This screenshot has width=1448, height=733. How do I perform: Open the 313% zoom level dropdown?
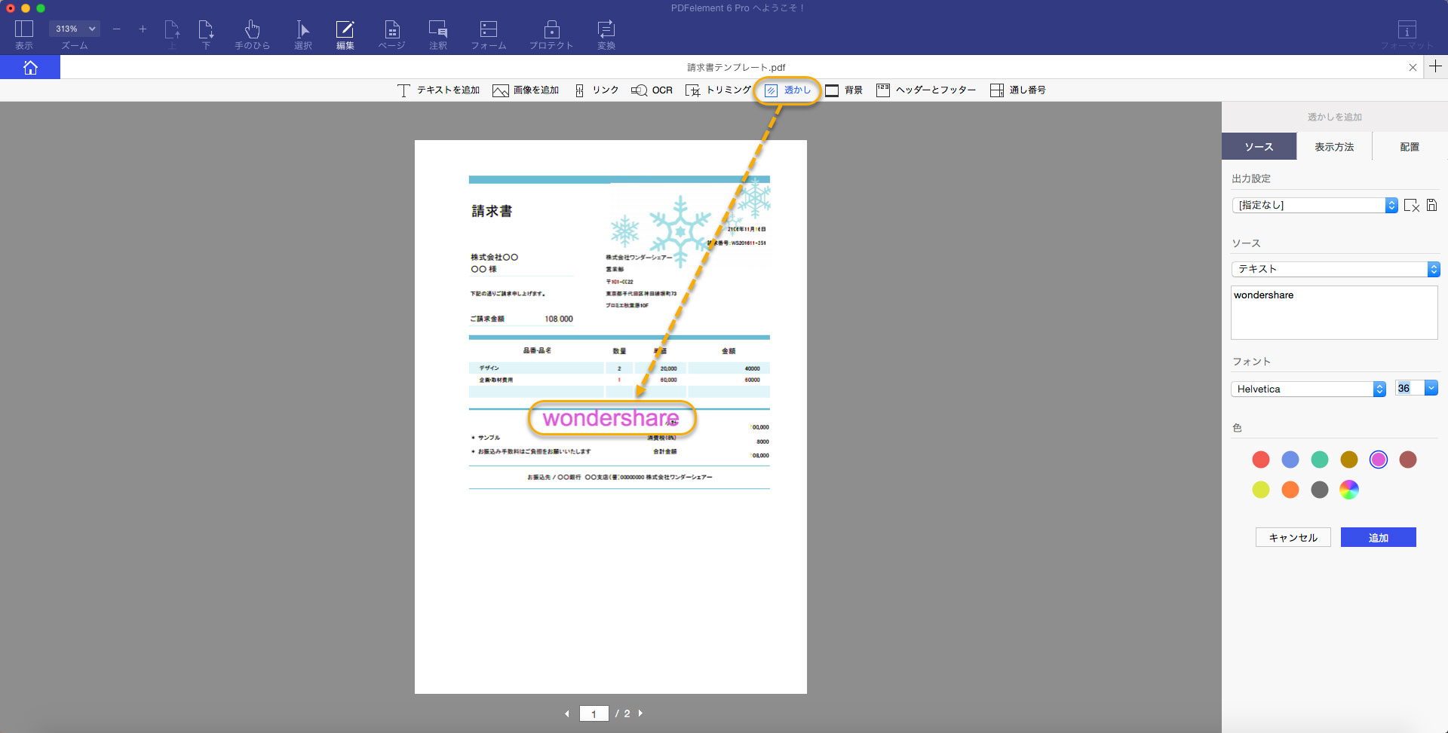pyautogui.click(x=75, y=29)
